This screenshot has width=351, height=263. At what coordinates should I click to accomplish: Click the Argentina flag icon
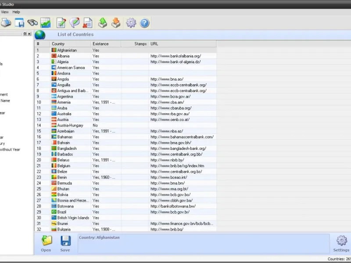coord(54,96)
